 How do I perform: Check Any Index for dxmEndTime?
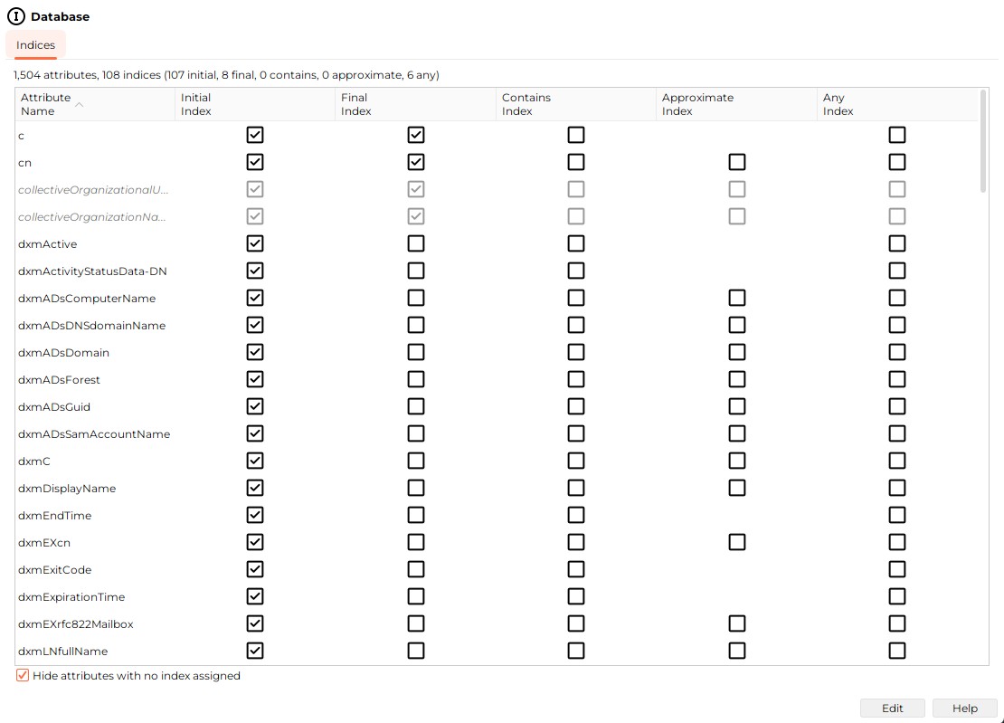(896, 515)
